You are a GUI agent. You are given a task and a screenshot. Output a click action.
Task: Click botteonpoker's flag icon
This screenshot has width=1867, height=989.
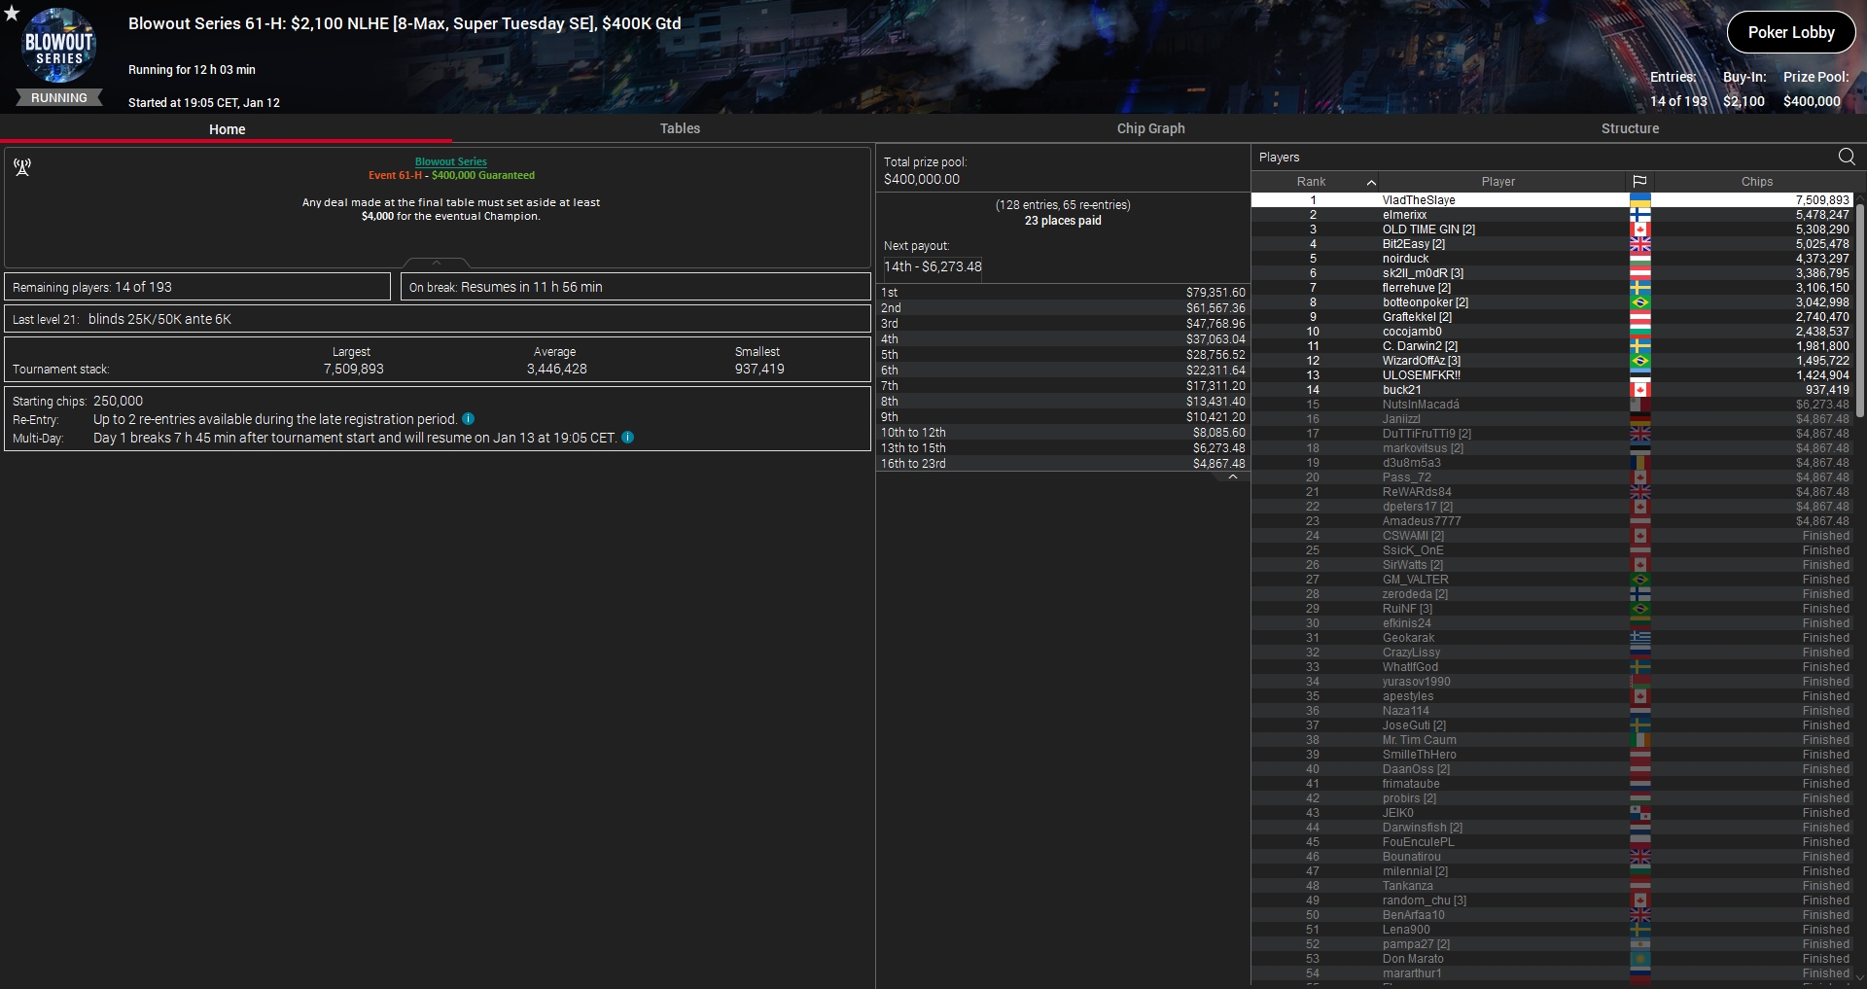(x=1639, y=302)
